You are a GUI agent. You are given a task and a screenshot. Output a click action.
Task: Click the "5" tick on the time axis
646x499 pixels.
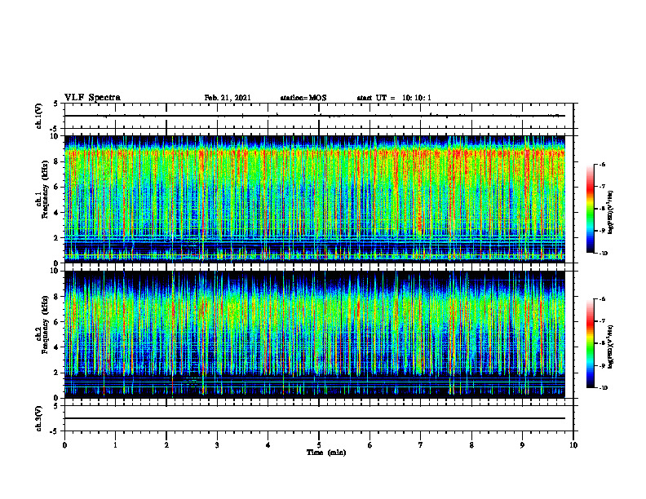coord(319,445)
